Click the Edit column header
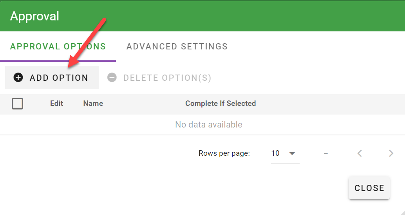Screen dimensions: 405x215 tap(56, 104)
